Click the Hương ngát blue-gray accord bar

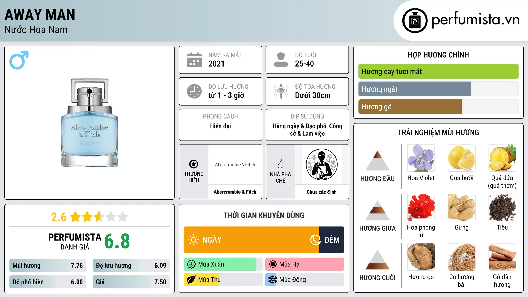415,89
